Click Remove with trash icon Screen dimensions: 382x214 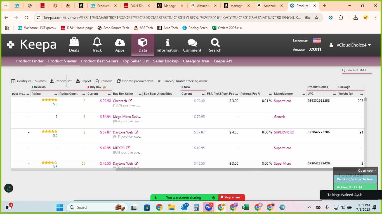pos(104,81)
